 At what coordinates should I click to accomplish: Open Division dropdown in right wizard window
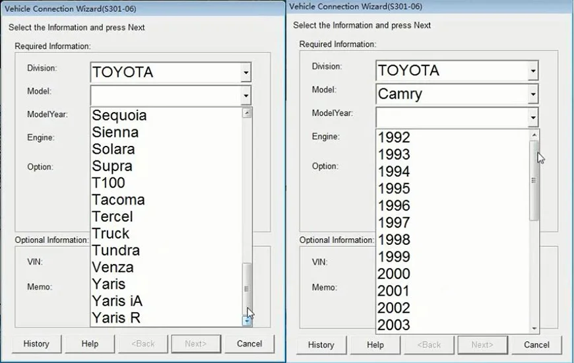[x=533, y=71]
